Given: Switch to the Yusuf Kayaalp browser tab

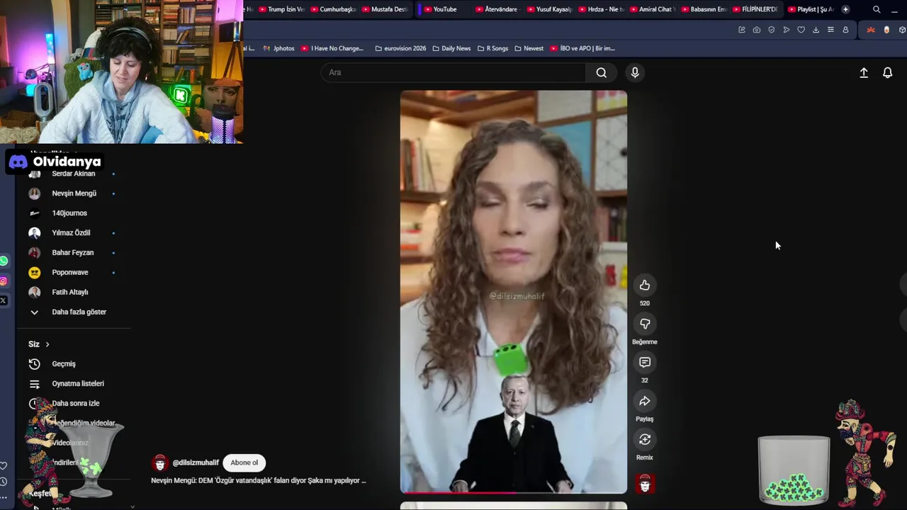Looking at the screenshot, I should 549,9.
